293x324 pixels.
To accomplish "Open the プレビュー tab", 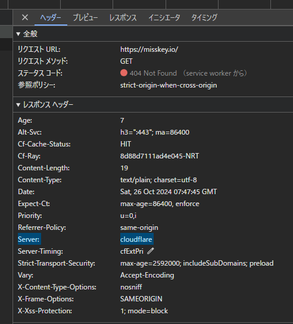I will [x=85, y=17].
